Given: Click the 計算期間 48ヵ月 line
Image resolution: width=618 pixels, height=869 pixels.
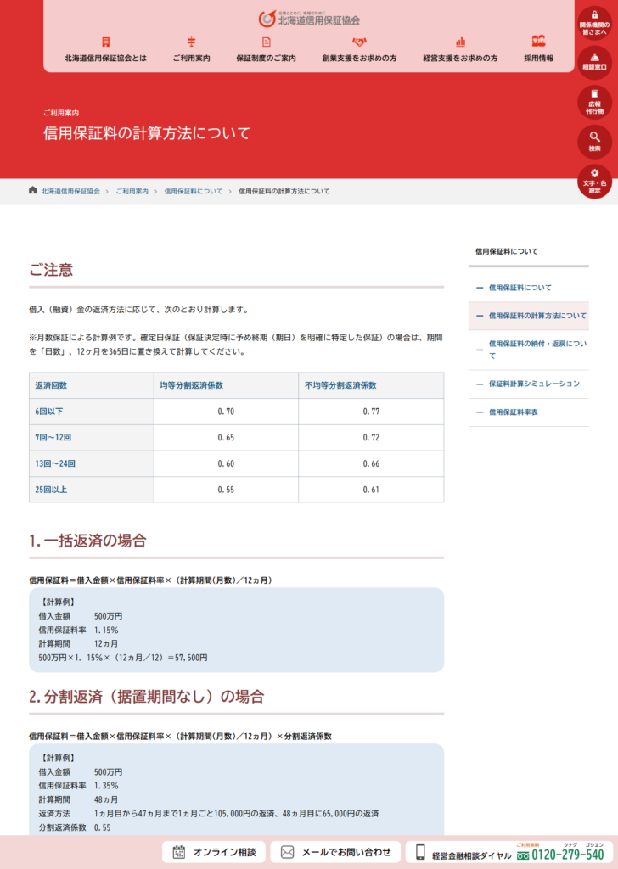Looking at the screenshot, I should [78, 799].
